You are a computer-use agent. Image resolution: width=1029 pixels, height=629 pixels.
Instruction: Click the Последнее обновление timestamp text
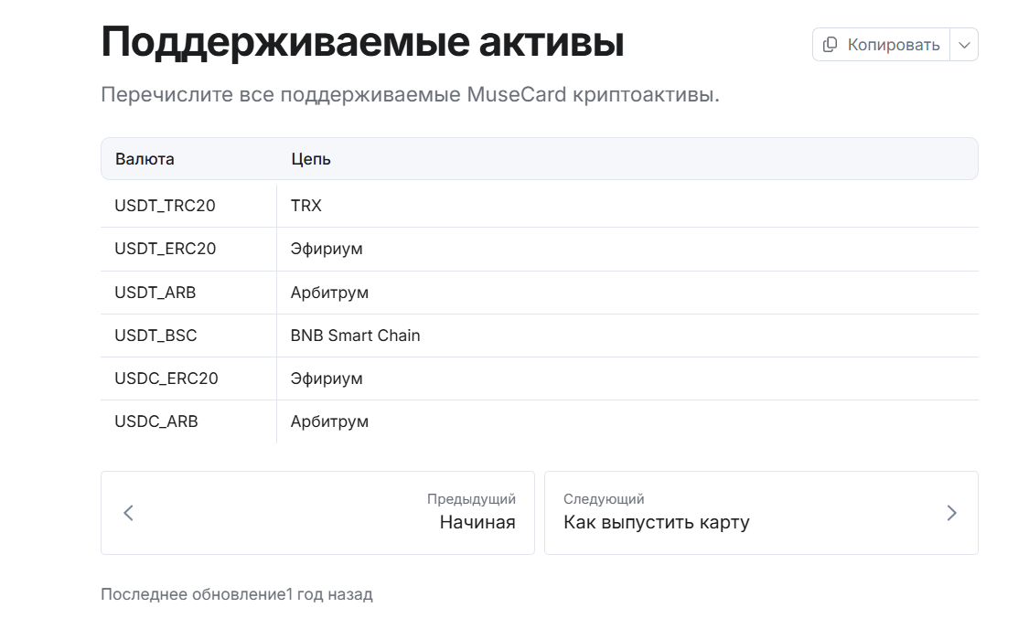[x=237, y=594]
